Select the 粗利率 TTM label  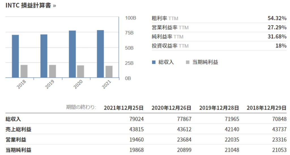(165, 18)
